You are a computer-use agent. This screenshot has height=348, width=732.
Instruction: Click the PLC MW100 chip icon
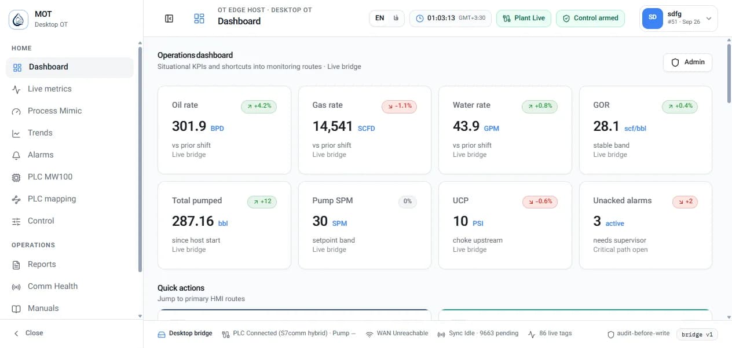coord(16,177)
